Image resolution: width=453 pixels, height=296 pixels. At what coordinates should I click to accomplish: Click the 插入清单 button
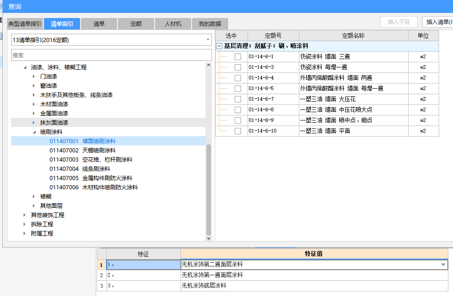(x=437, y=22)
